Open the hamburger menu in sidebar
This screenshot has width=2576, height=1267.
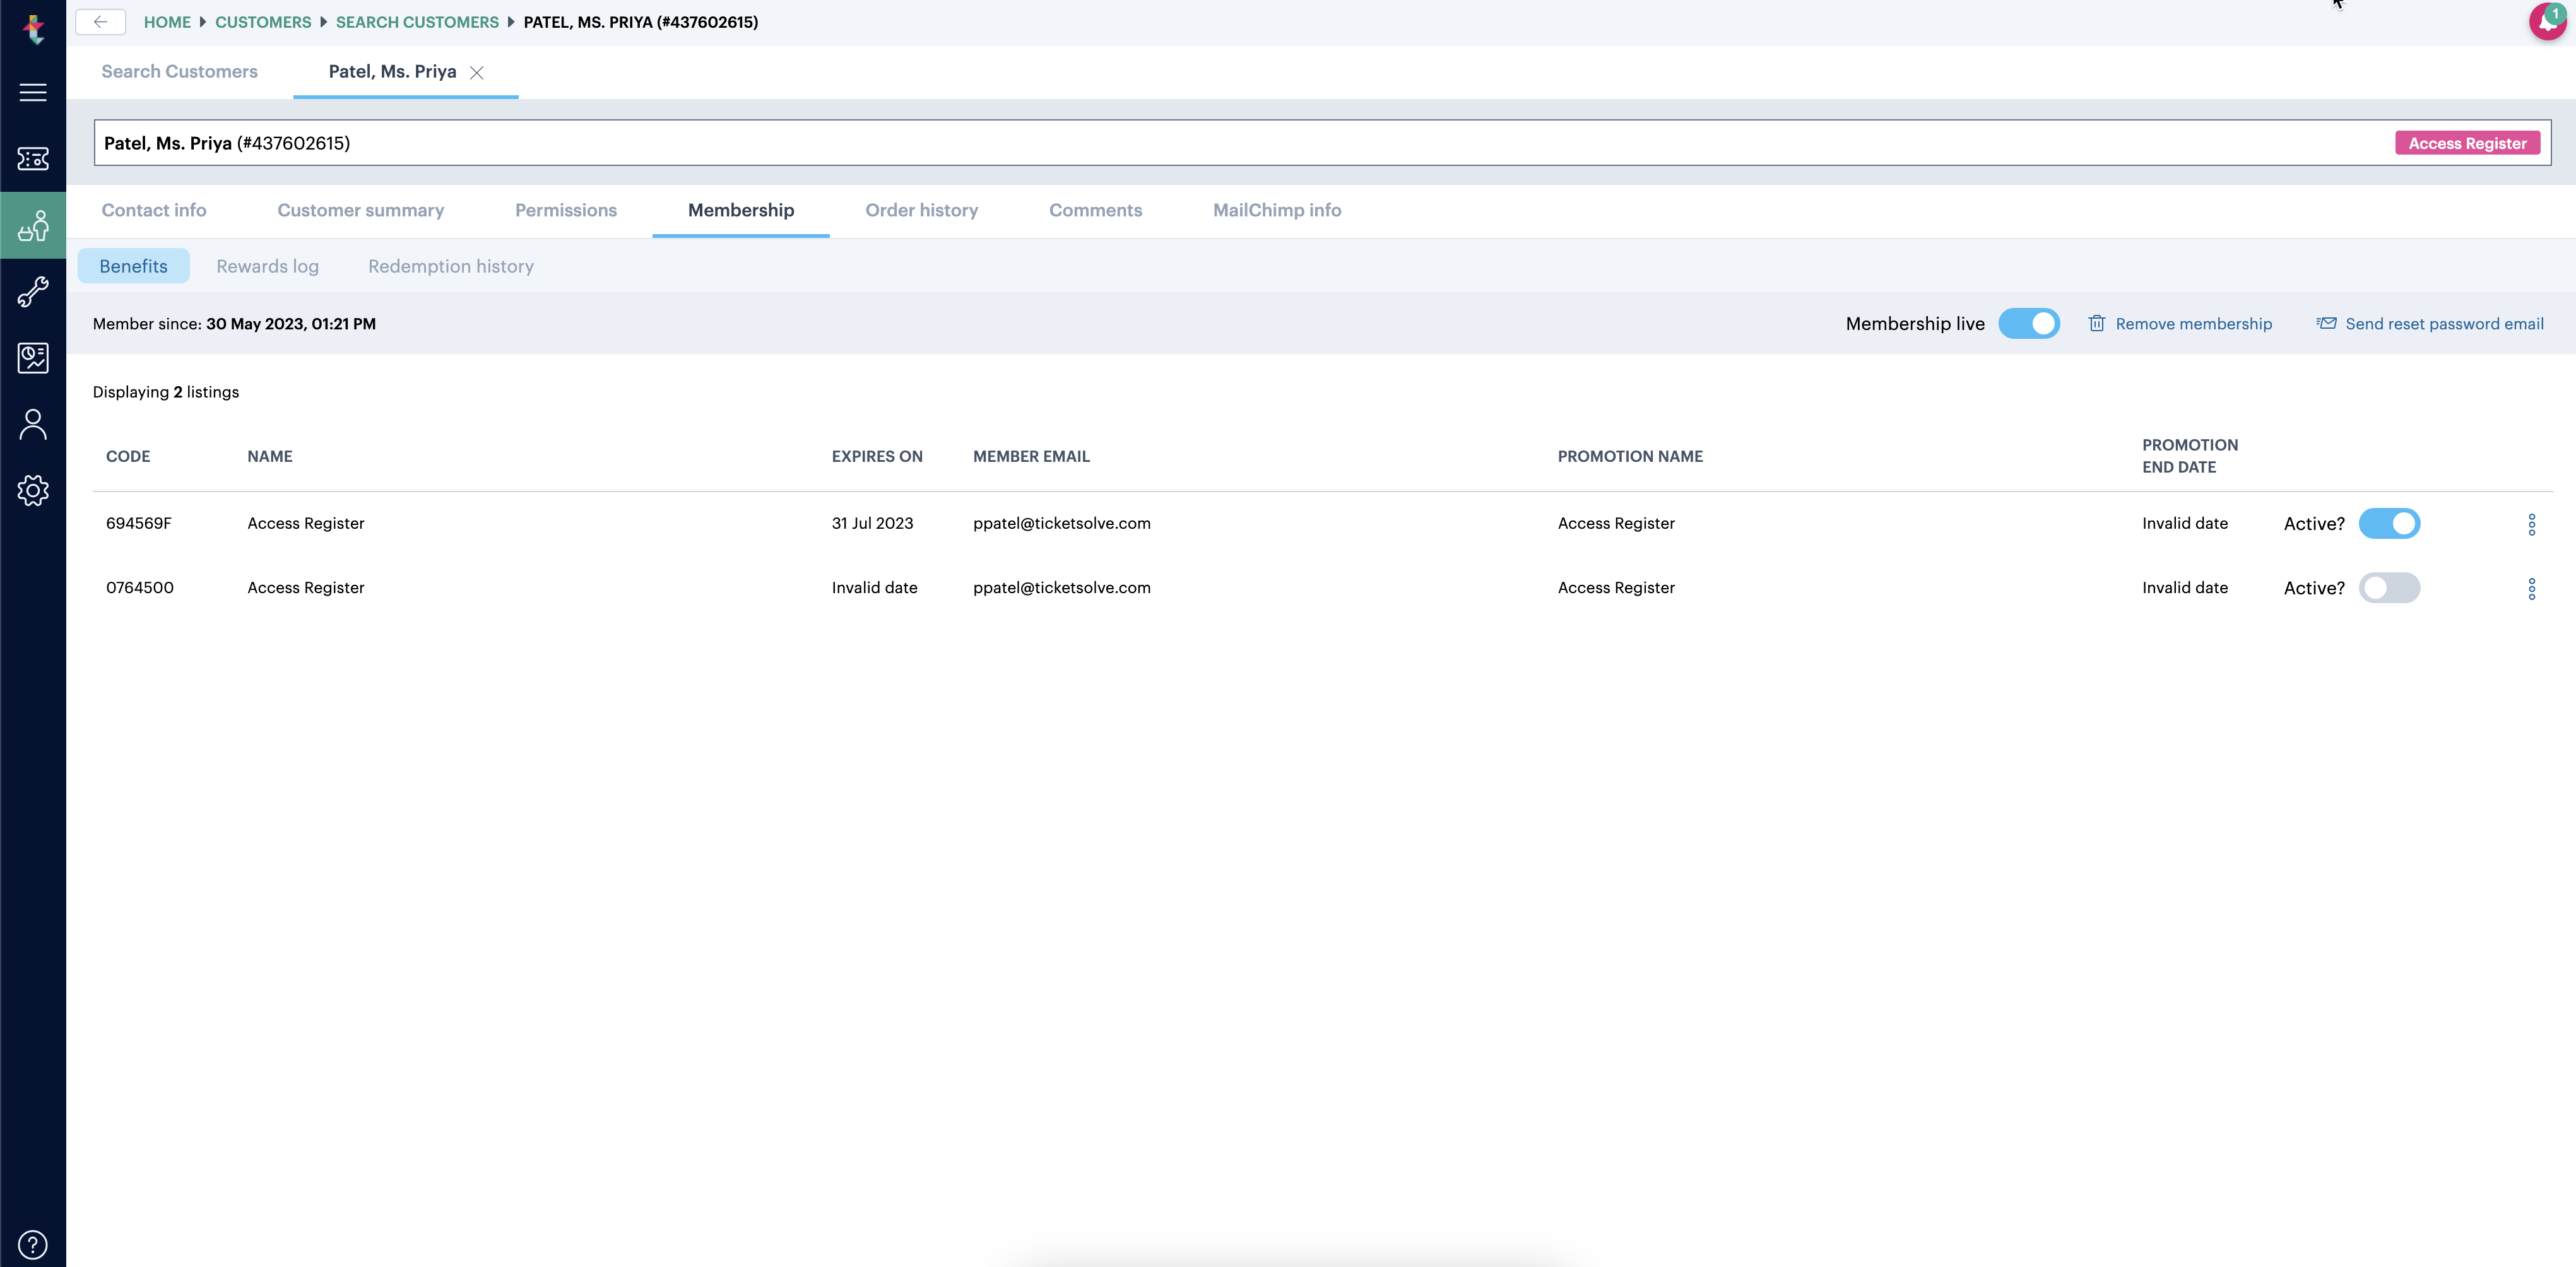click(33, 92)
